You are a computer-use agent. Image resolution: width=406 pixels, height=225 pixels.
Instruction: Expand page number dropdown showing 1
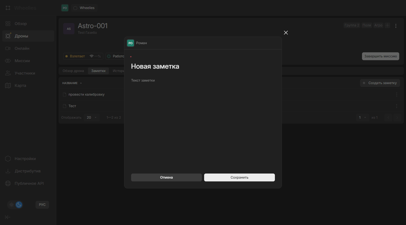pyautogui.click(x=362, y=118)
